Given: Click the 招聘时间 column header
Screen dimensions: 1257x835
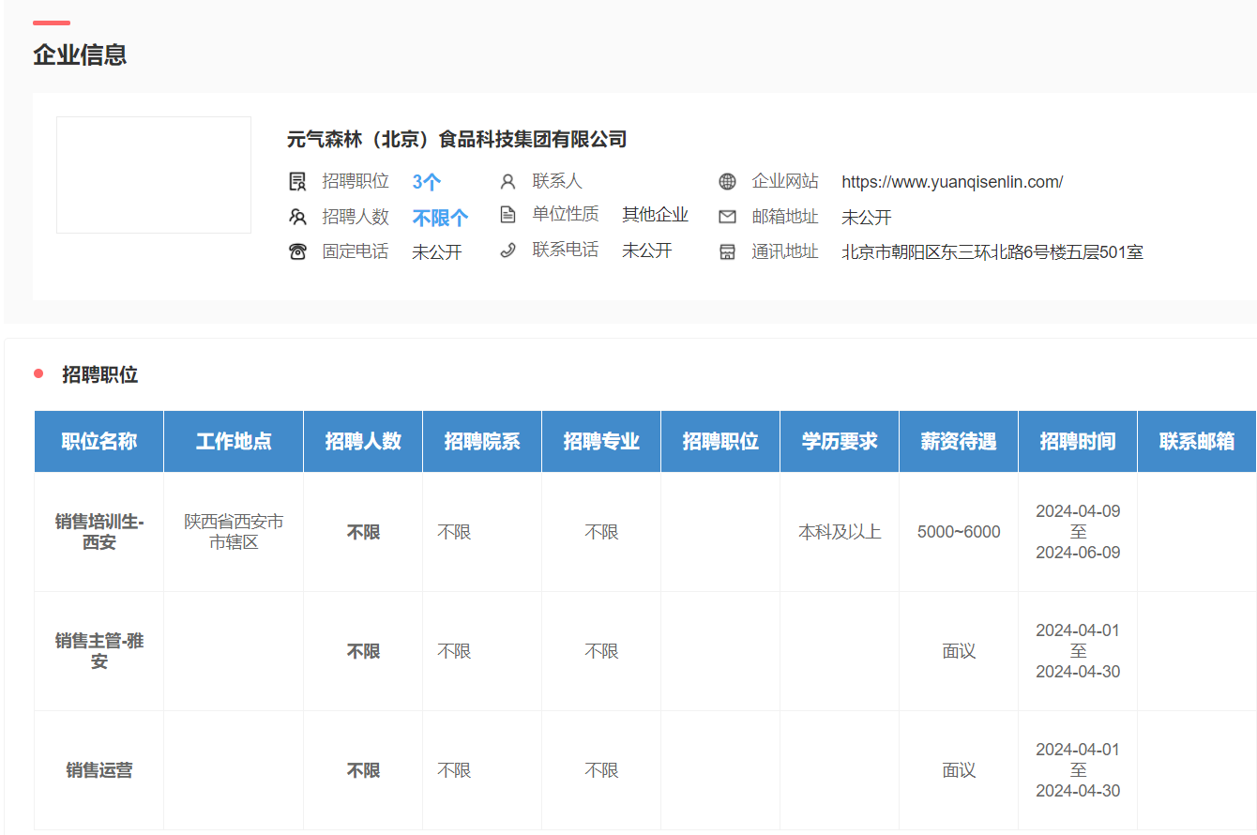Looking at the screenshot, I should pyautogui.click(x=1078, y=441).
